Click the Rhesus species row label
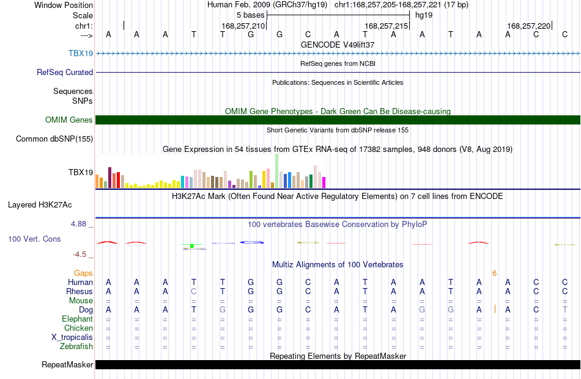 pos(80,291)
